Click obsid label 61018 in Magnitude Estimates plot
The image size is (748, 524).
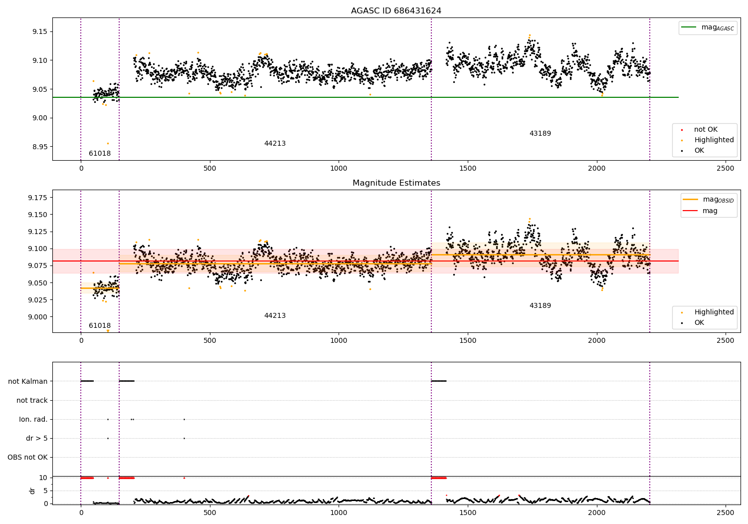point(100,326)
